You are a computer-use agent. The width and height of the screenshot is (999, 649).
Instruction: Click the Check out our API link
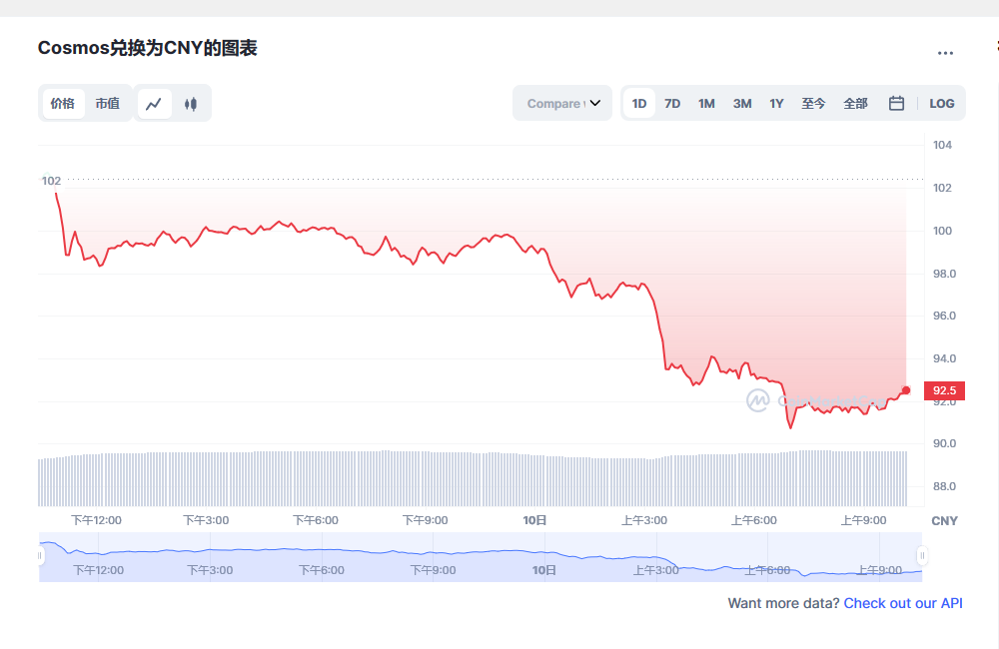[x=903, y=603]
